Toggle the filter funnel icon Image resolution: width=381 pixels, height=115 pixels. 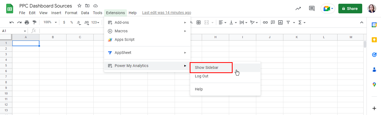[x=288, y=22]
